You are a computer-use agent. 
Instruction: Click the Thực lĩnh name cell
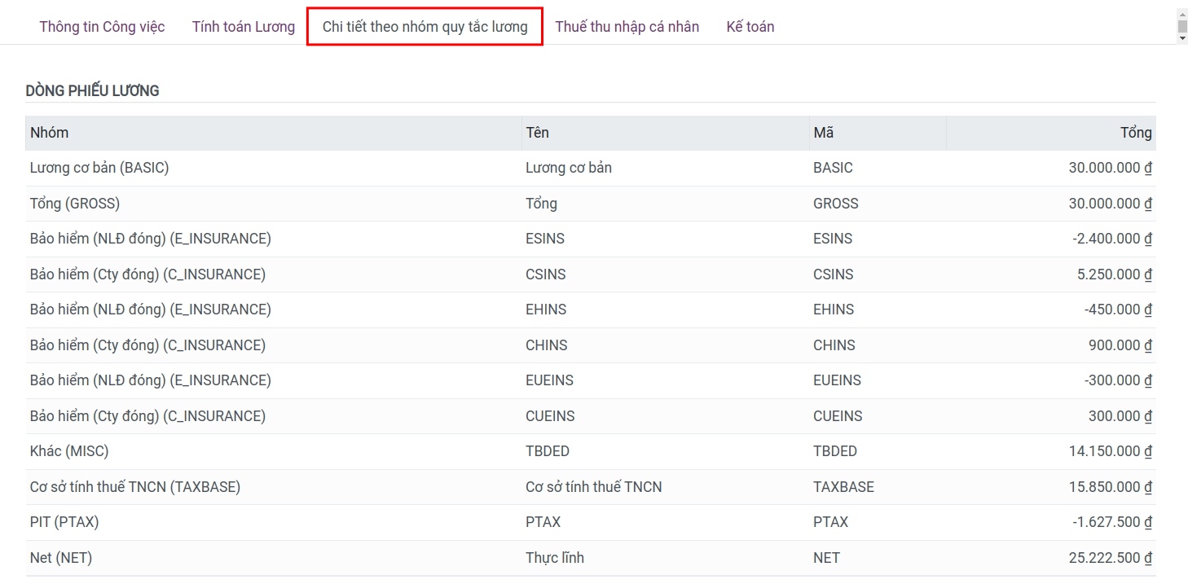point(555,558)
